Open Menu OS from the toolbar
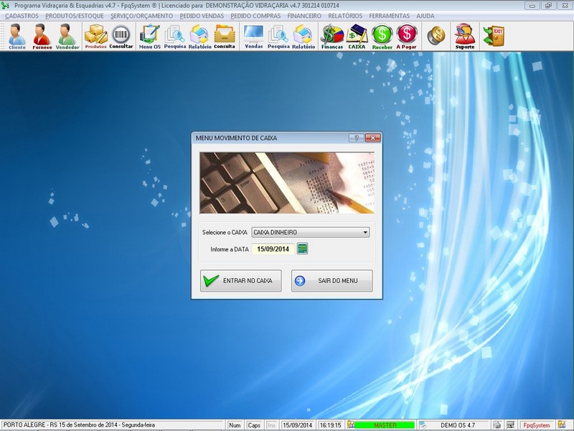Viewport: 574px width, 431px height. tap(150, 35)
